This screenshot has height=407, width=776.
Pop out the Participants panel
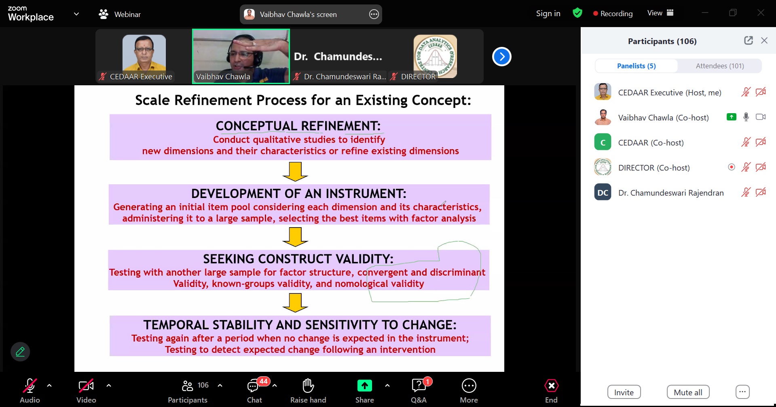(748, 40)
